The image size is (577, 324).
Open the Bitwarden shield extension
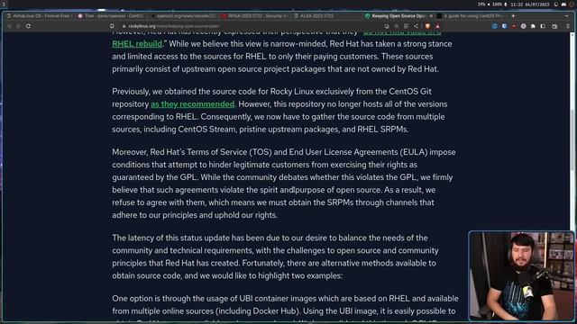504,26
